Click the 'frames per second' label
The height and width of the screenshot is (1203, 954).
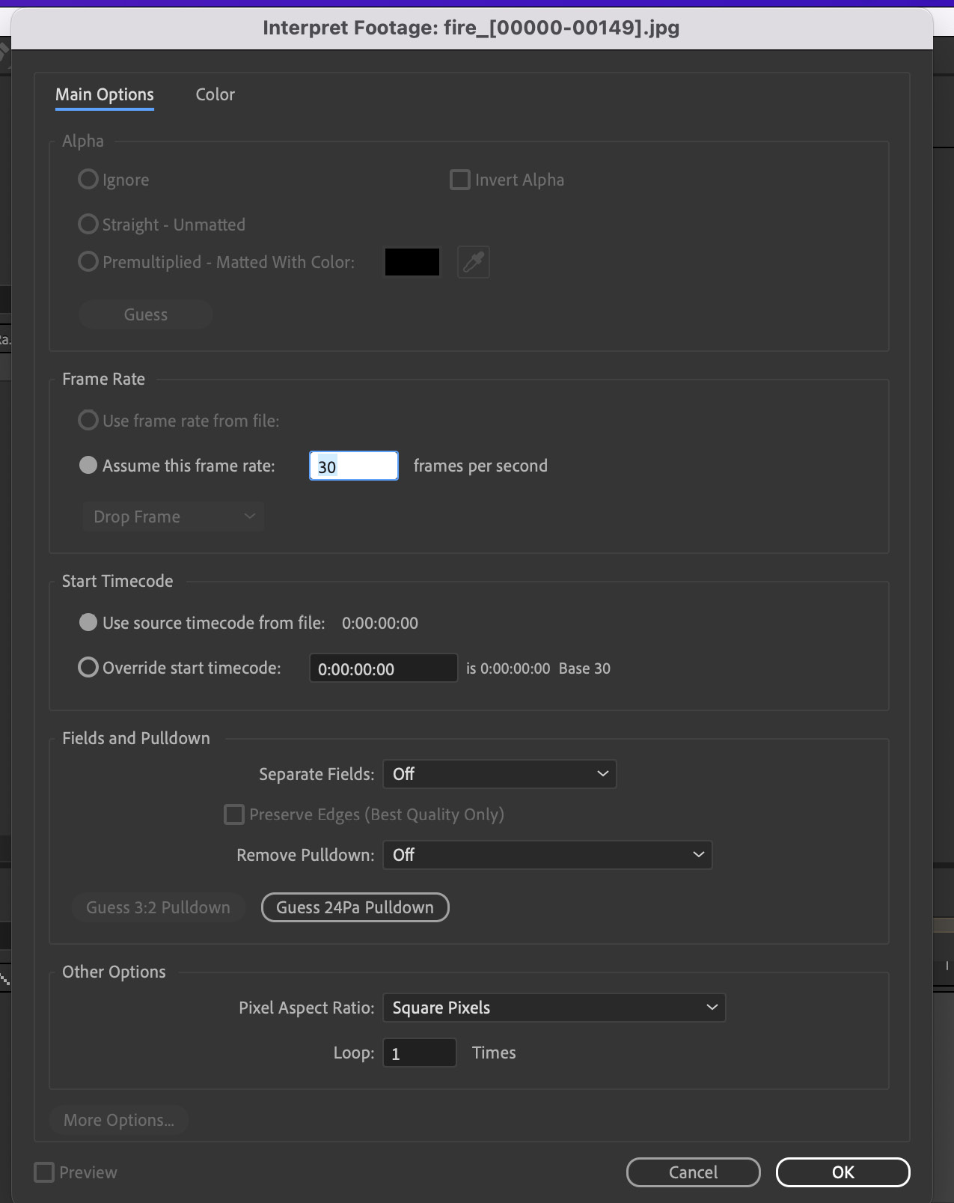pyautogui.click(x=480, y=466)
